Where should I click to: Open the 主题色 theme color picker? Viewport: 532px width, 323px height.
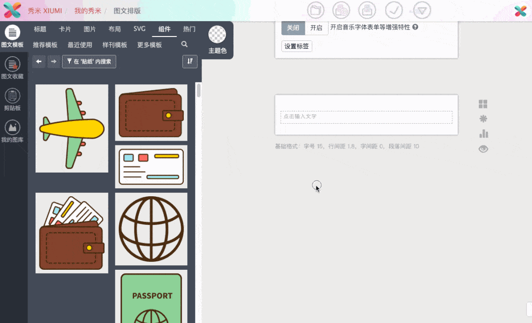(217, 39)
